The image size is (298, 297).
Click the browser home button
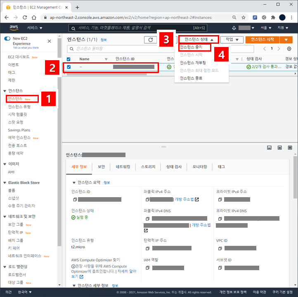34,17
